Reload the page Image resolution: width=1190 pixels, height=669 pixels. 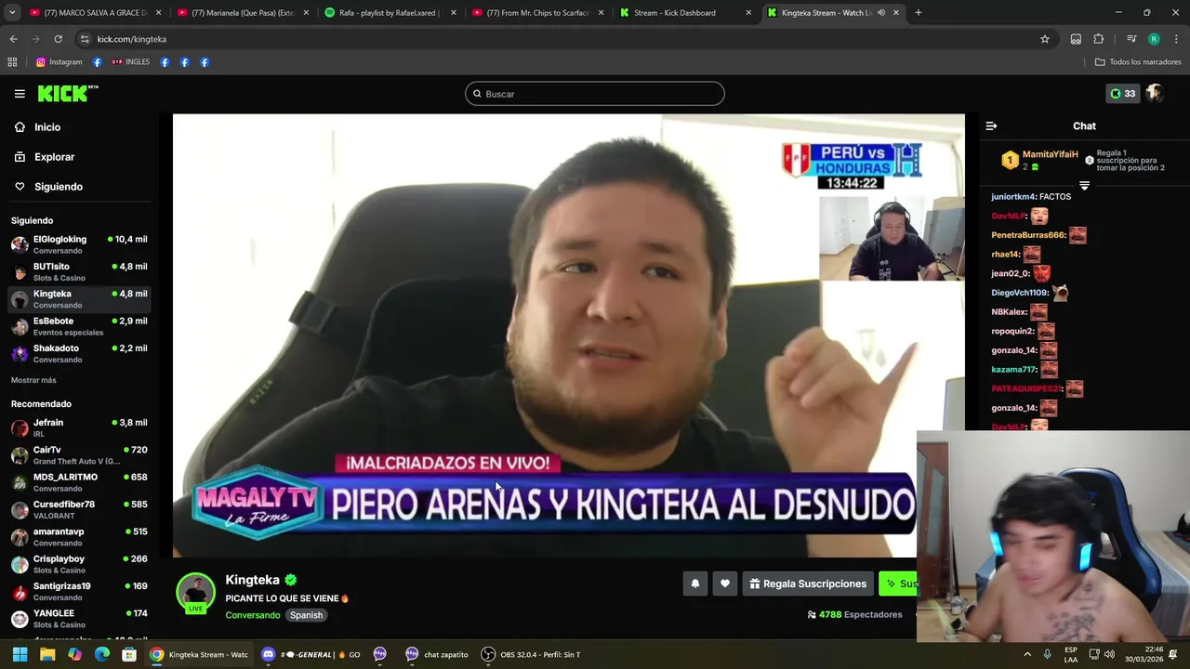[58, 39]
